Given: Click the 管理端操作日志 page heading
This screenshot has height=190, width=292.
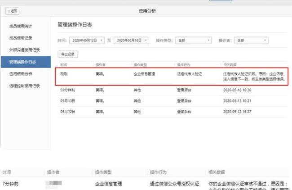Looking at the screenshot, I should 75,25.
